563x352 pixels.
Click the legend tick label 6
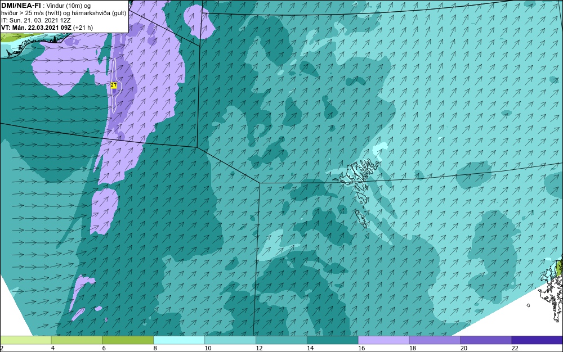coord(104,348)
